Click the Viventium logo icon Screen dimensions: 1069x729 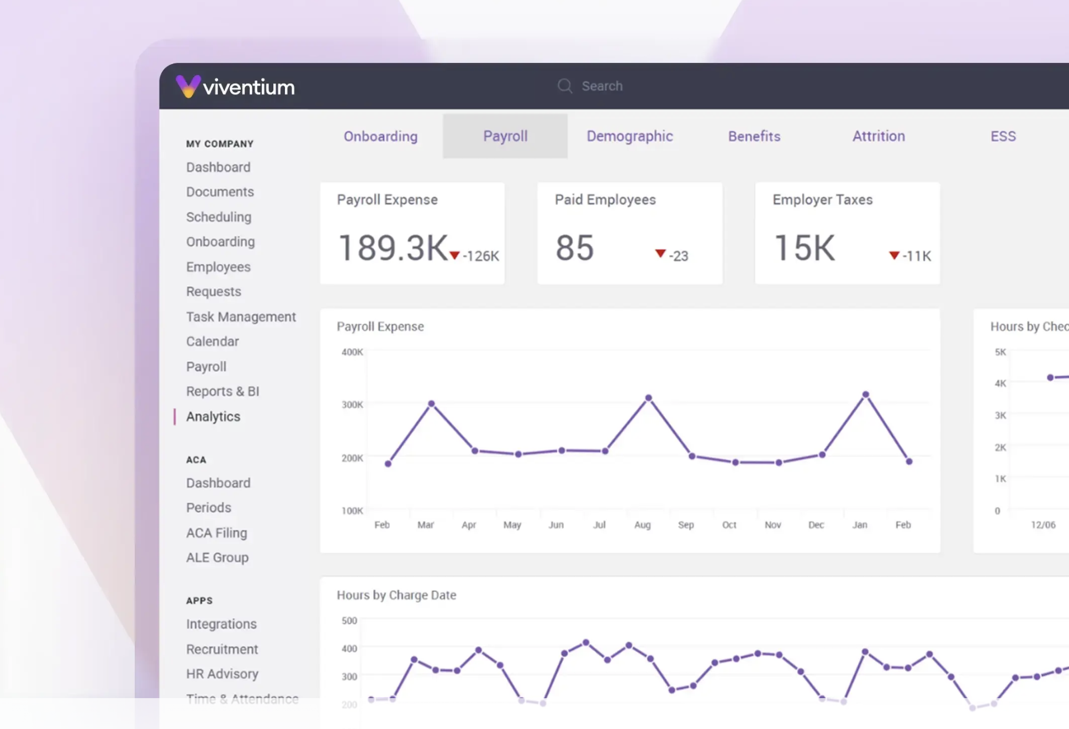click(188, 86)
